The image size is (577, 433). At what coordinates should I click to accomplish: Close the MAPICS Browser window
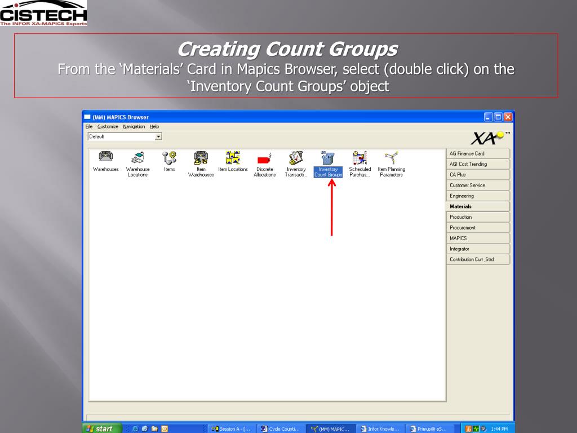508,117
